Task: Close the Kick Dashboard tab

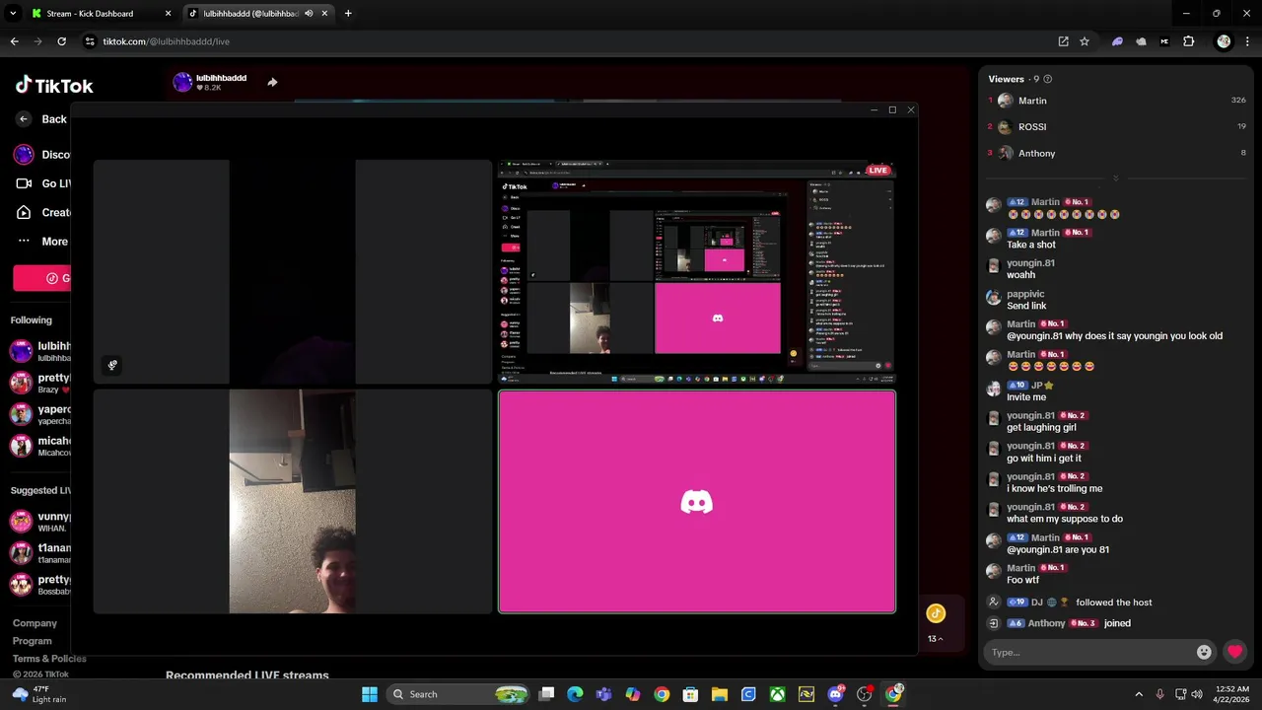Action: 168,14
